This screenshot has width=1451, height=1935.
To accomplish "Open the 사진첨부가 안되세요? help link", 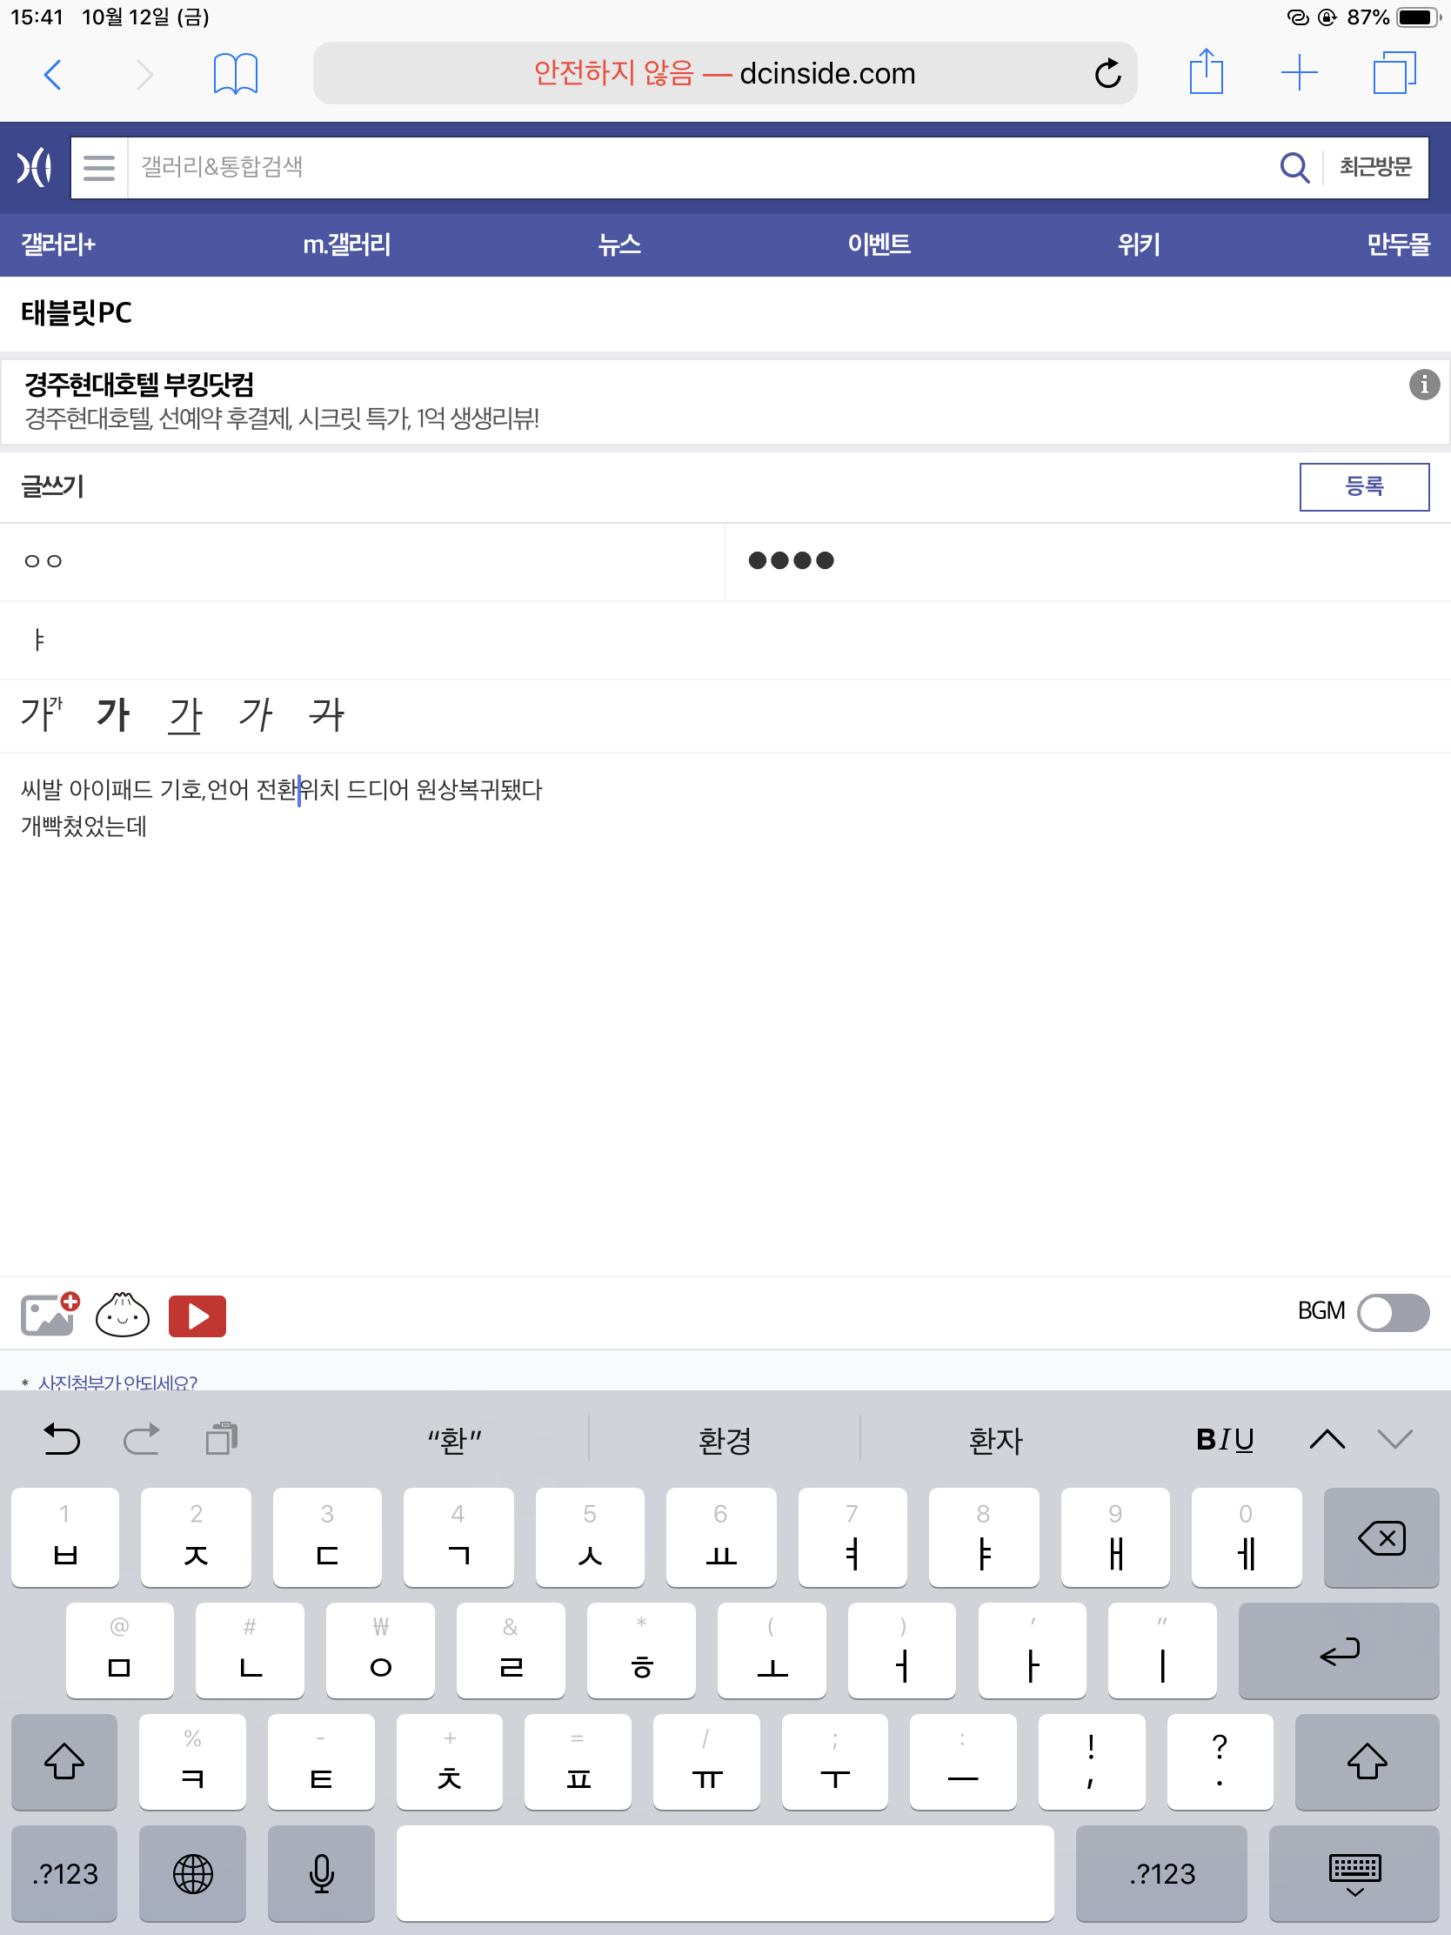I will 117,1382.
